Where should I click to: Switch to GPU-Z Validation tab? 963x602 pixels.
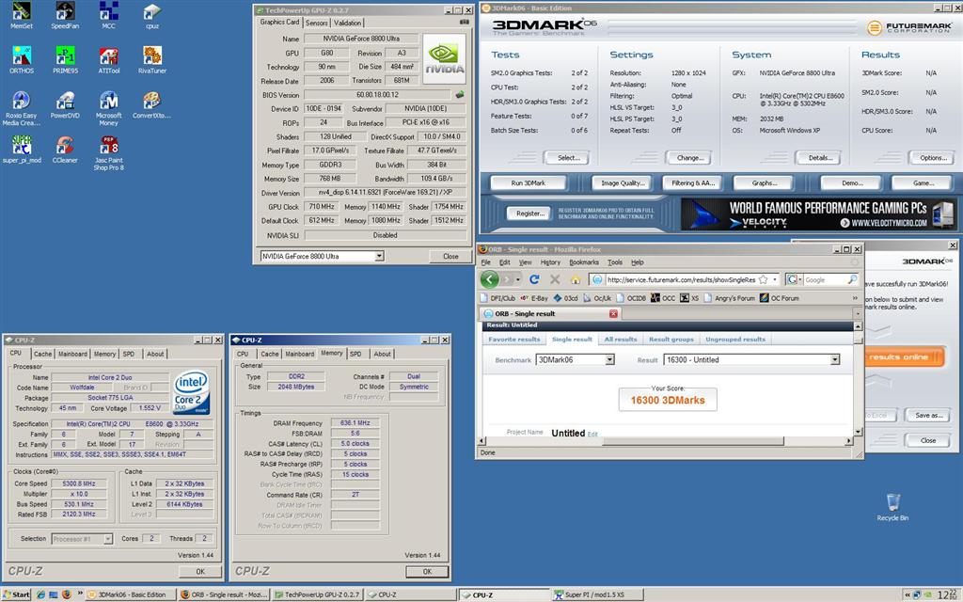point(348,23)
